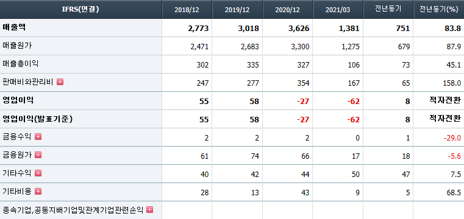
Task: Select the 판매비와관리비 row label
Action: (28, 82)
